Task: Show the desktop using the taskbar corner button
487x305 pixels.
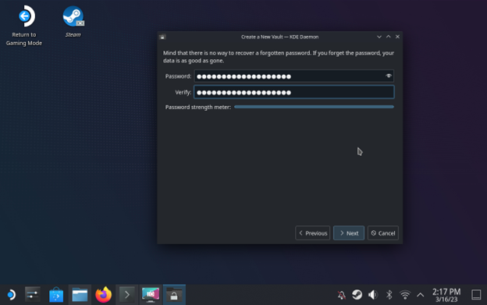Action: [x=476, y=294]
